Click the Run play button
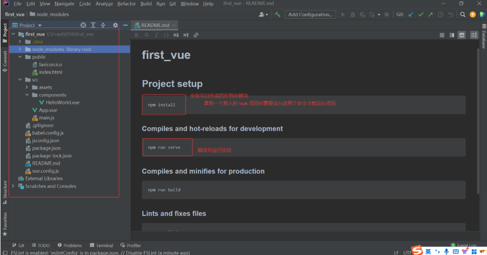This screenshot has width=487, height=255. click(x=343, y=15)
